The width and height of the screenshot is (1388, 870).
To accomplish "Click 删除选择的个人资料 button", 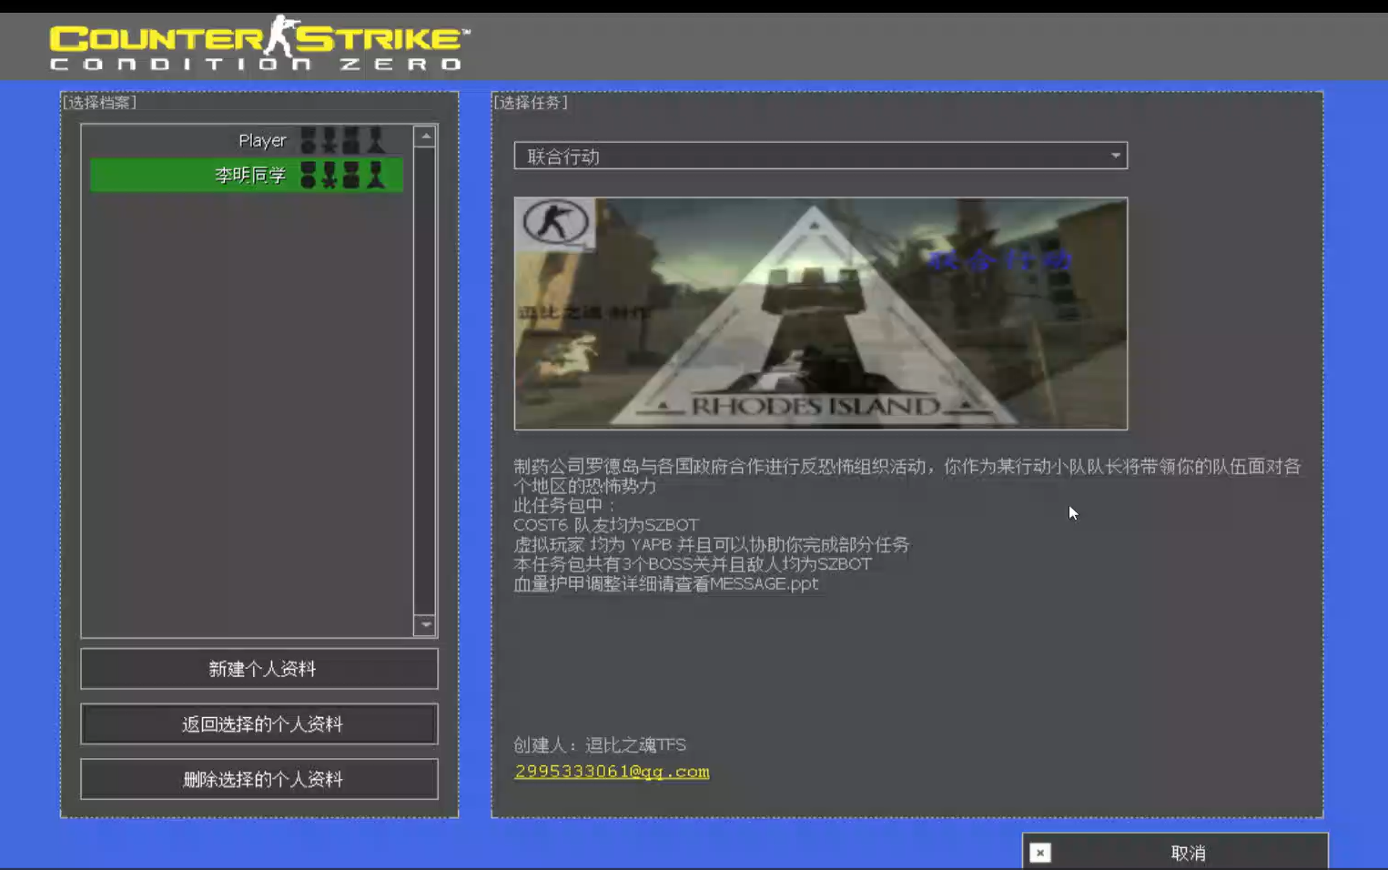I will pos(259,779).
